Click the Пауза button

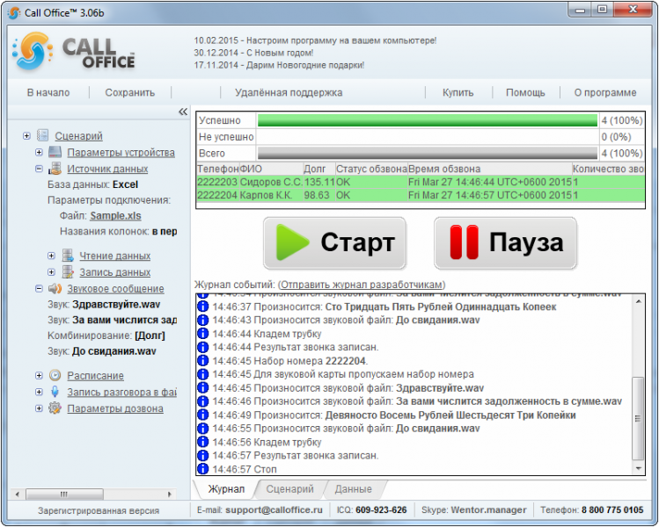[505, 243]
